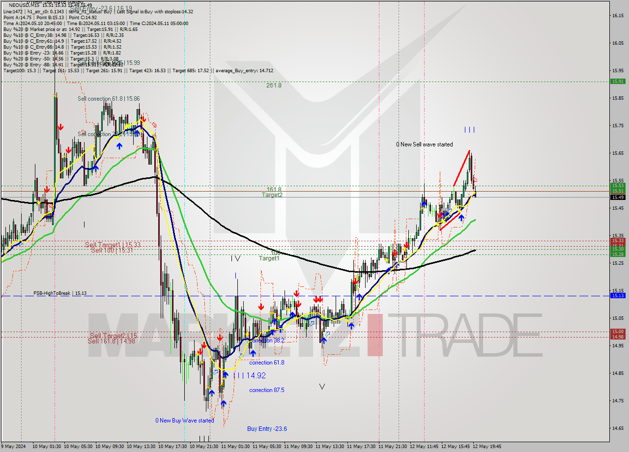
Task: Click the 'Target1' label
Action: point(269,258)
